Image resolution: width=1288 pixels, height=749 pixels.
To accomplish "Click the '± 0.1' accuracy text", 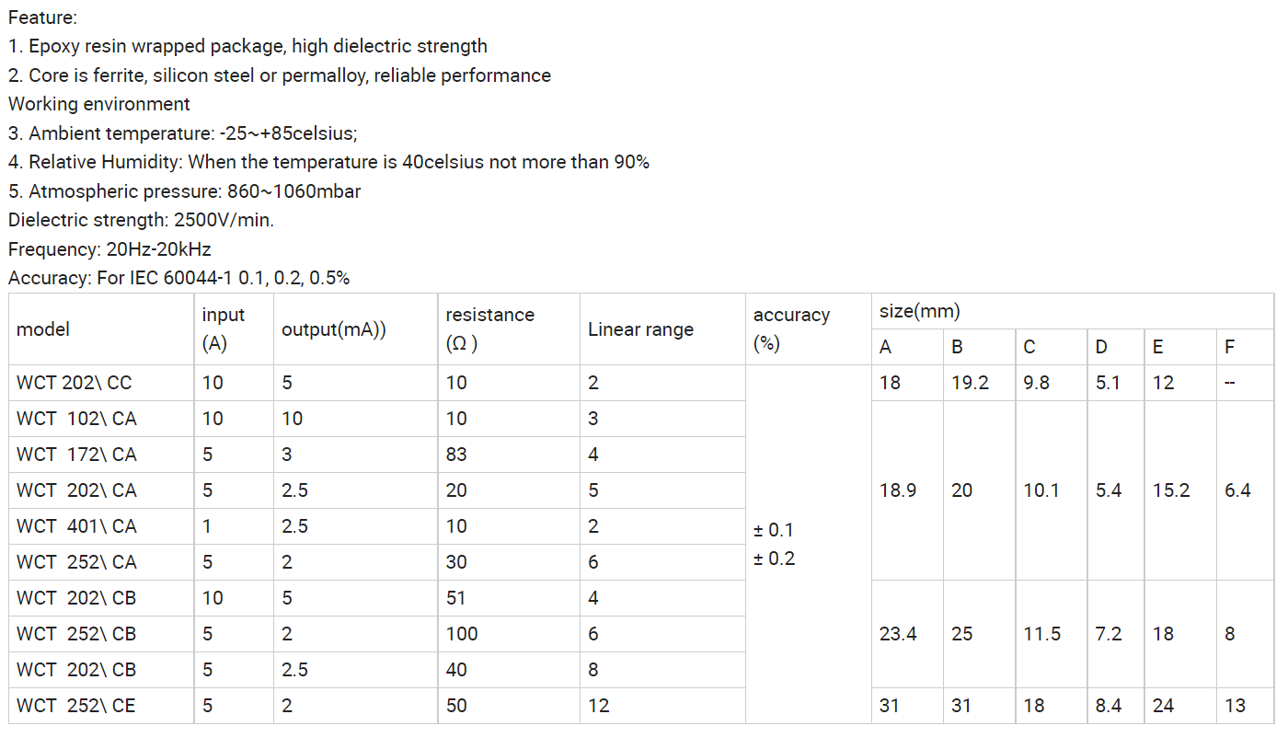I will (773, 530).
